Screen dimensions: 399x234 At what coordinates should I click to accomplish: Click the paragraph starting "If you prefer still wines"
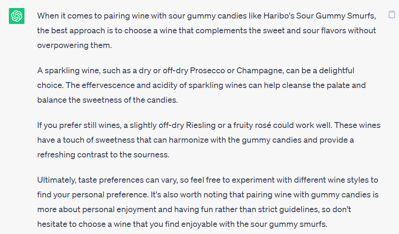tap(209, 140)
